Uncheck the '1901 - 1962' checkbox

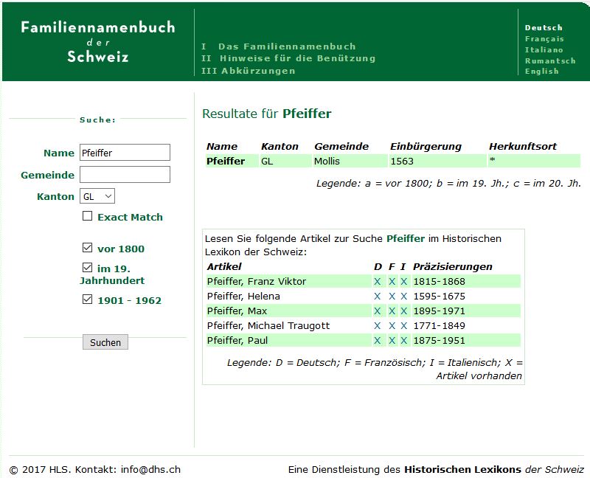pos(87,299)
